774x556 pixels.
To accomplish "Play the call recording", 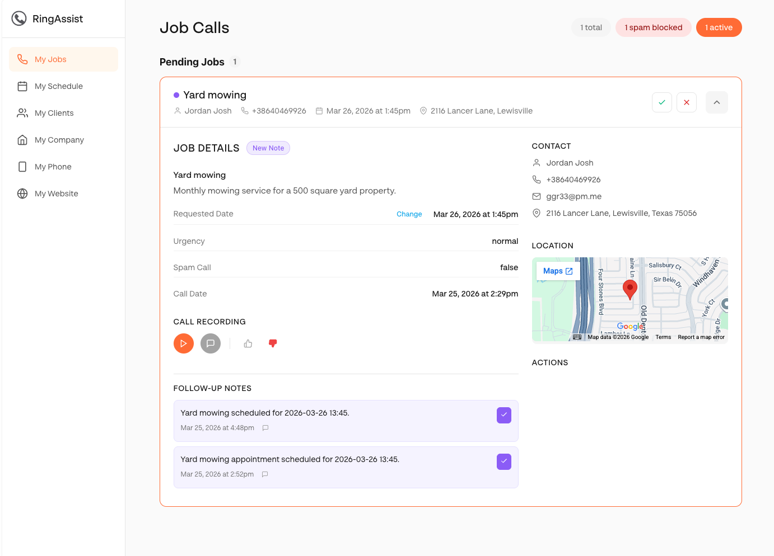I will pos(184,343).
